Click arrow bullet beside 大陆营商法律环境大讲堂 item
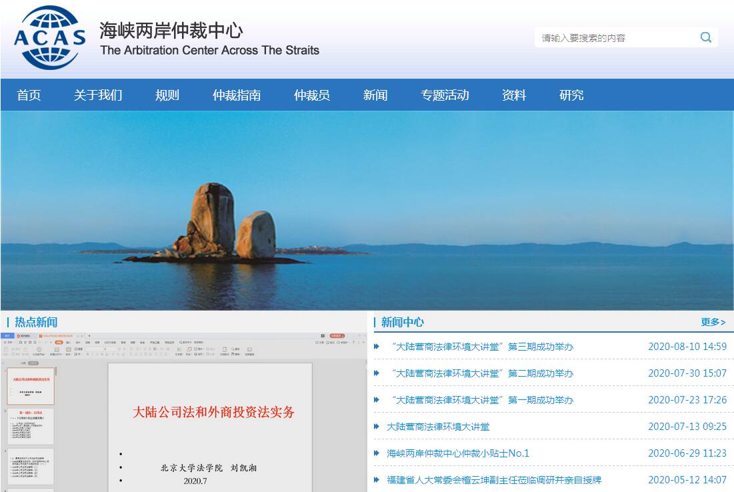This screenshot has width=734, height=492. coord(377,427)
